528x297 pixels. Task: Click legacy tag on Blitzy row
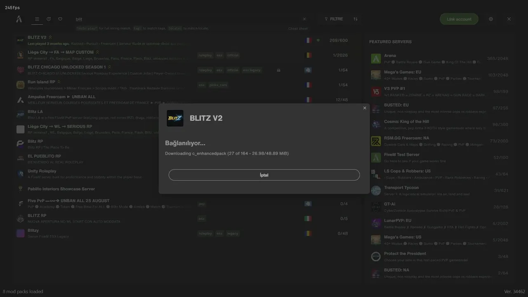[233, 233]
